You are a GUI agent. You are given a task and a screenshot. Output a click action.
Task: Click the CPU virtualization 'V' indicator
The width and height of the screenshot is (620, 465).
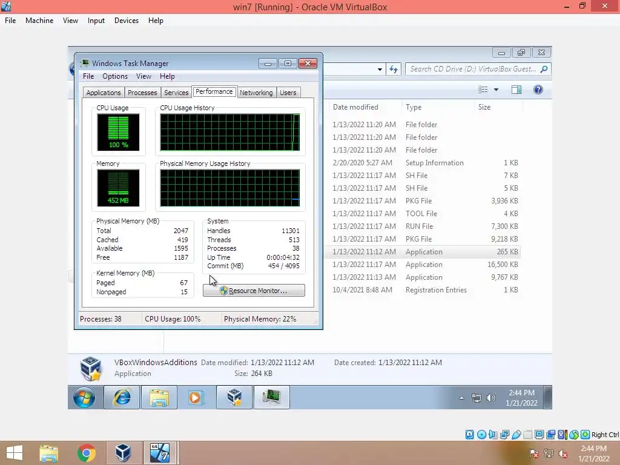[562, 435]
